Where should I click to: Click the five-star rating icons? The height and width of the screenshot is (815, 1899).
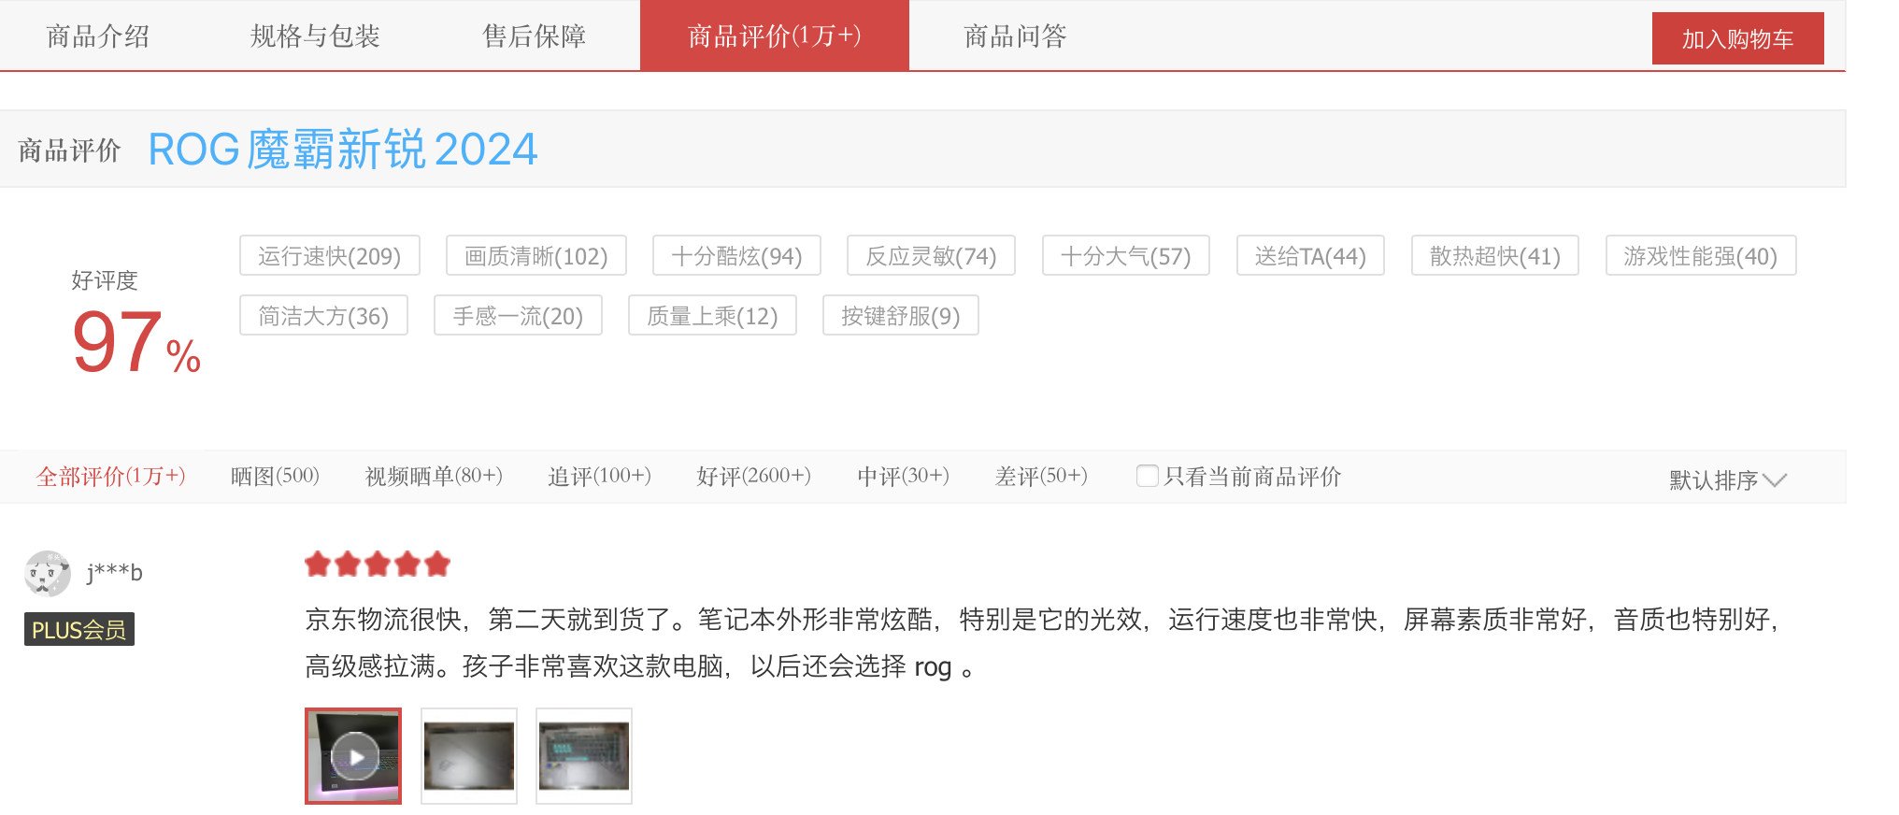point(378,565)
